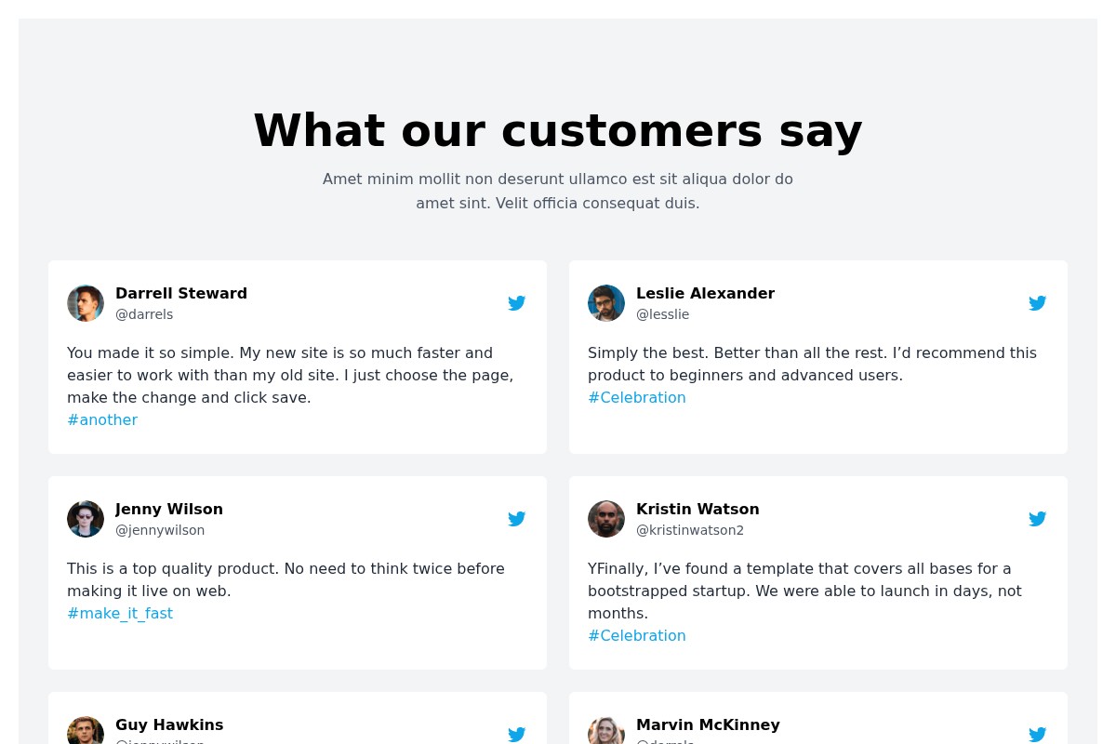Click Kristin Watson's profile avatar

point(606,519)
